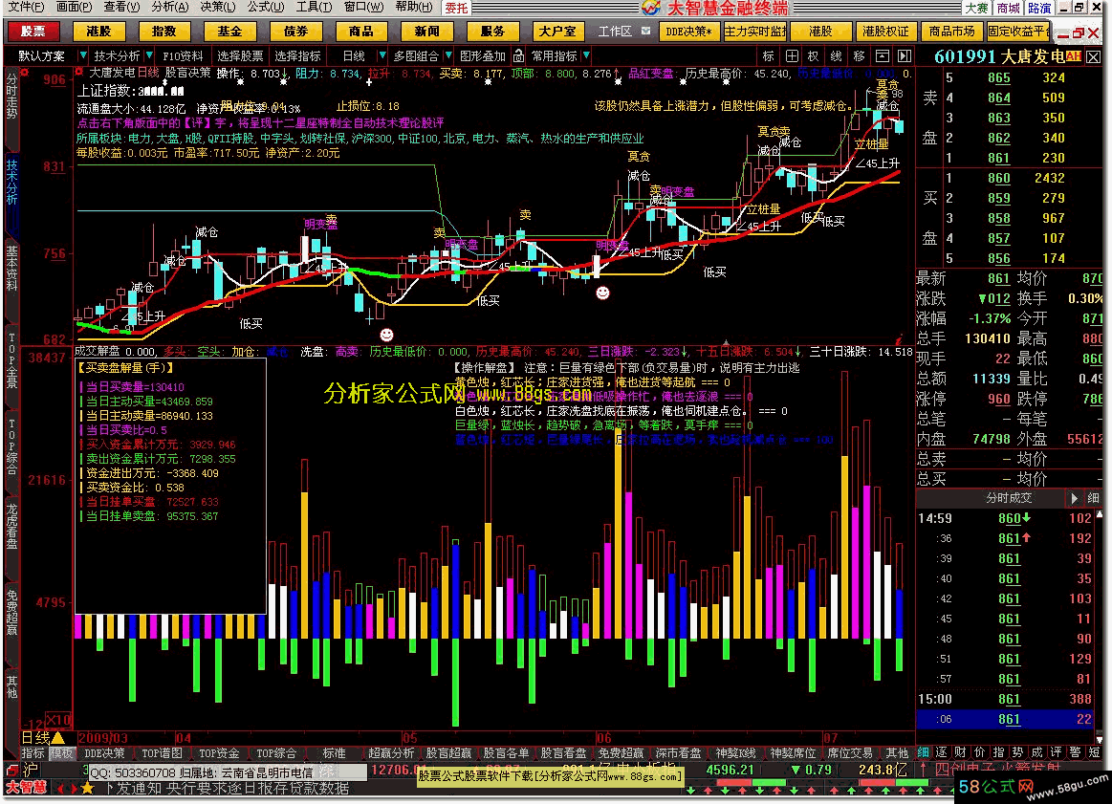
Task: Click the 路演 link at top right
Action: [x=1039, y=8]
